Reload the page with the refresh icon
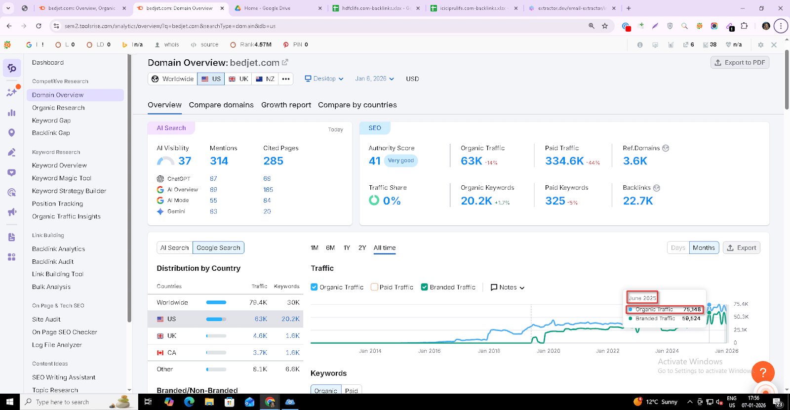The image size is (790, 410). 39,26
